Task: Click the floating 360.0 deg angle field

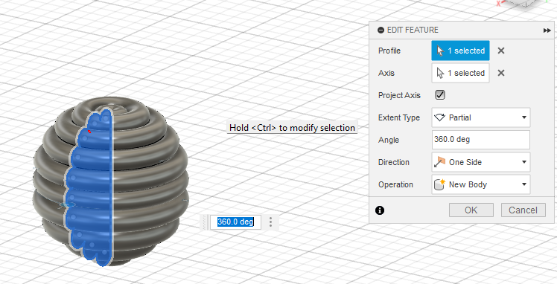Action: tap(235, 222)
